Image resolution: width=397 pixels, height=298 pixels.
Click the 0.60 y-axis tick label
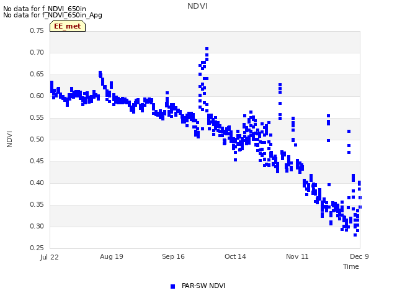(x=37, y=96)
